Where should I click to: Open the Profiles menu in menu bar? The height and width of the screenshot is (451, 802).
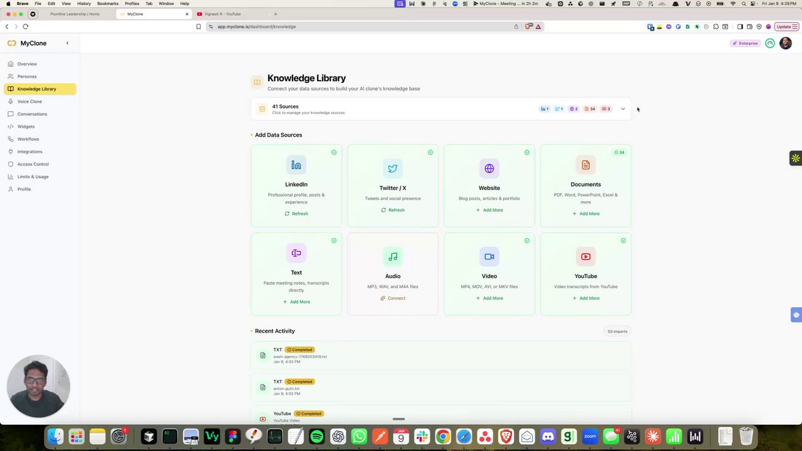[x=132, y=4]
